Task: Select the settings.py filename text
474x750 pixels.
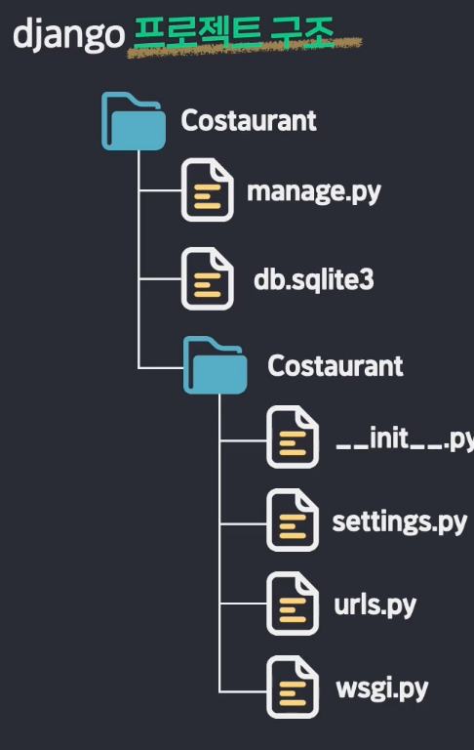Action: tap(400, 521)
